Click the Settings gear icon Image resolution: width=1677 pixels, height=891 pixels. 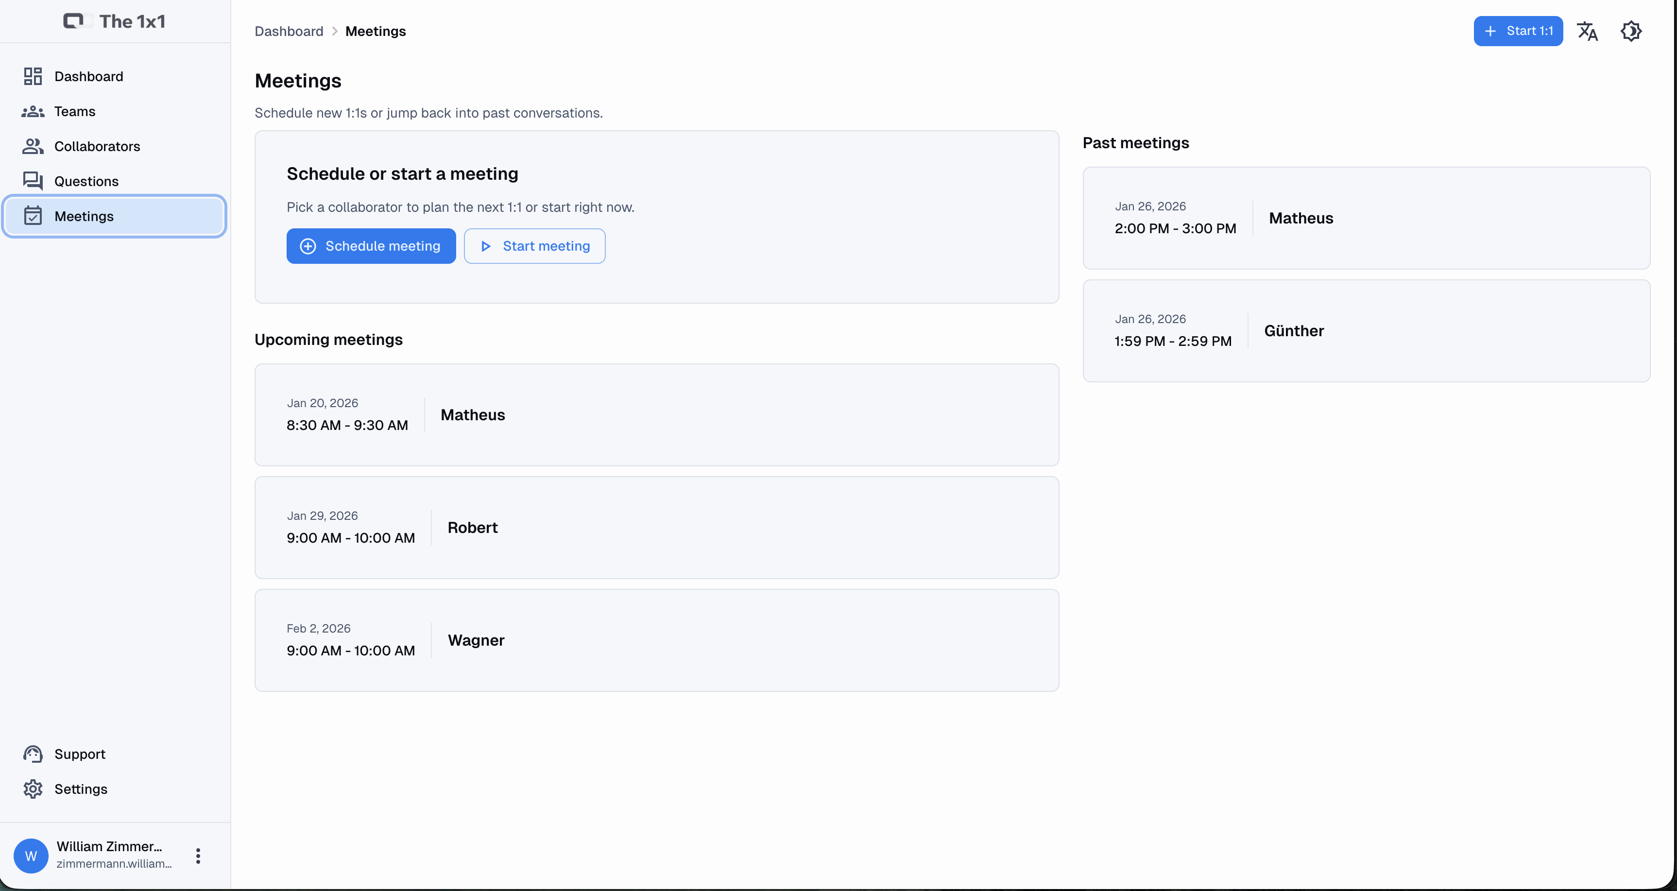click(33, 789)
